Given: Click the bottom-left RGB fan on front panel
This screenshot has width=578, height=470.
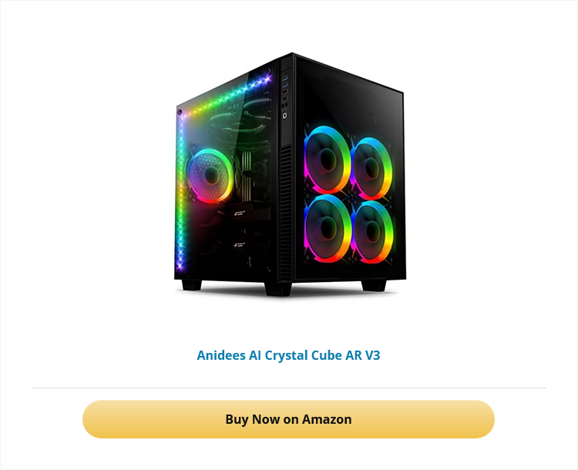Looking at the screenshot, I should (x=327, y=228).
